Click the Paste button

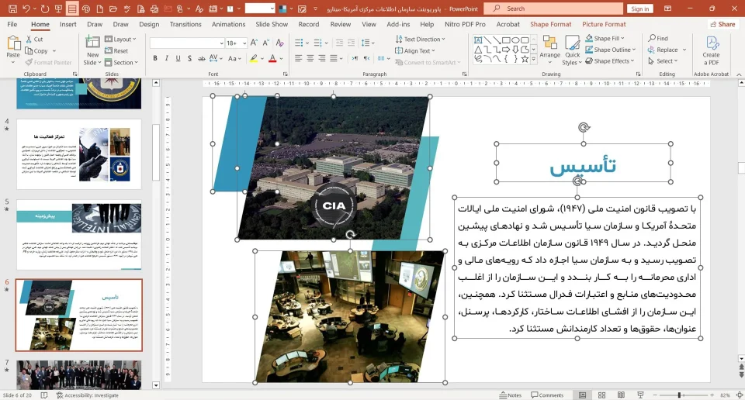tap(13, 50)
